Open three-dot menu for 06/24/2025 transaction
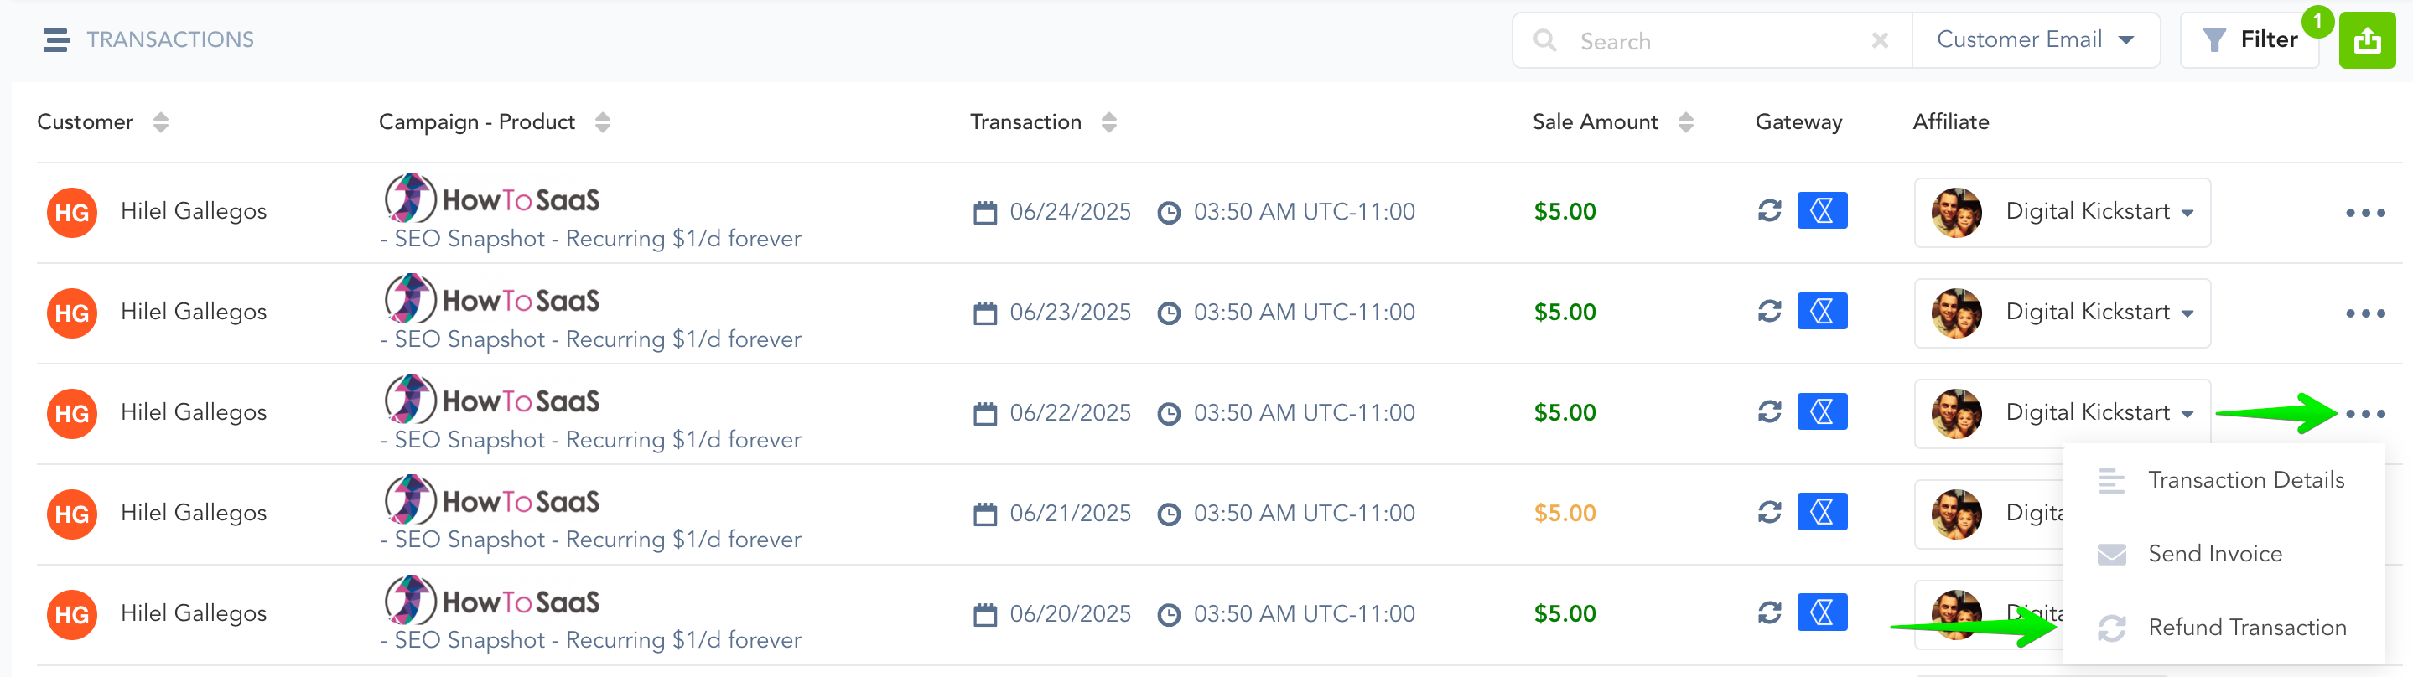The height and width of the screenshot is (677, 2413). coord(2364,214)
